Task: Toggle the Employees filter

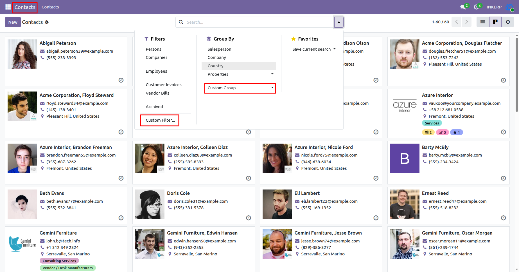Action: tap(156, 71)
